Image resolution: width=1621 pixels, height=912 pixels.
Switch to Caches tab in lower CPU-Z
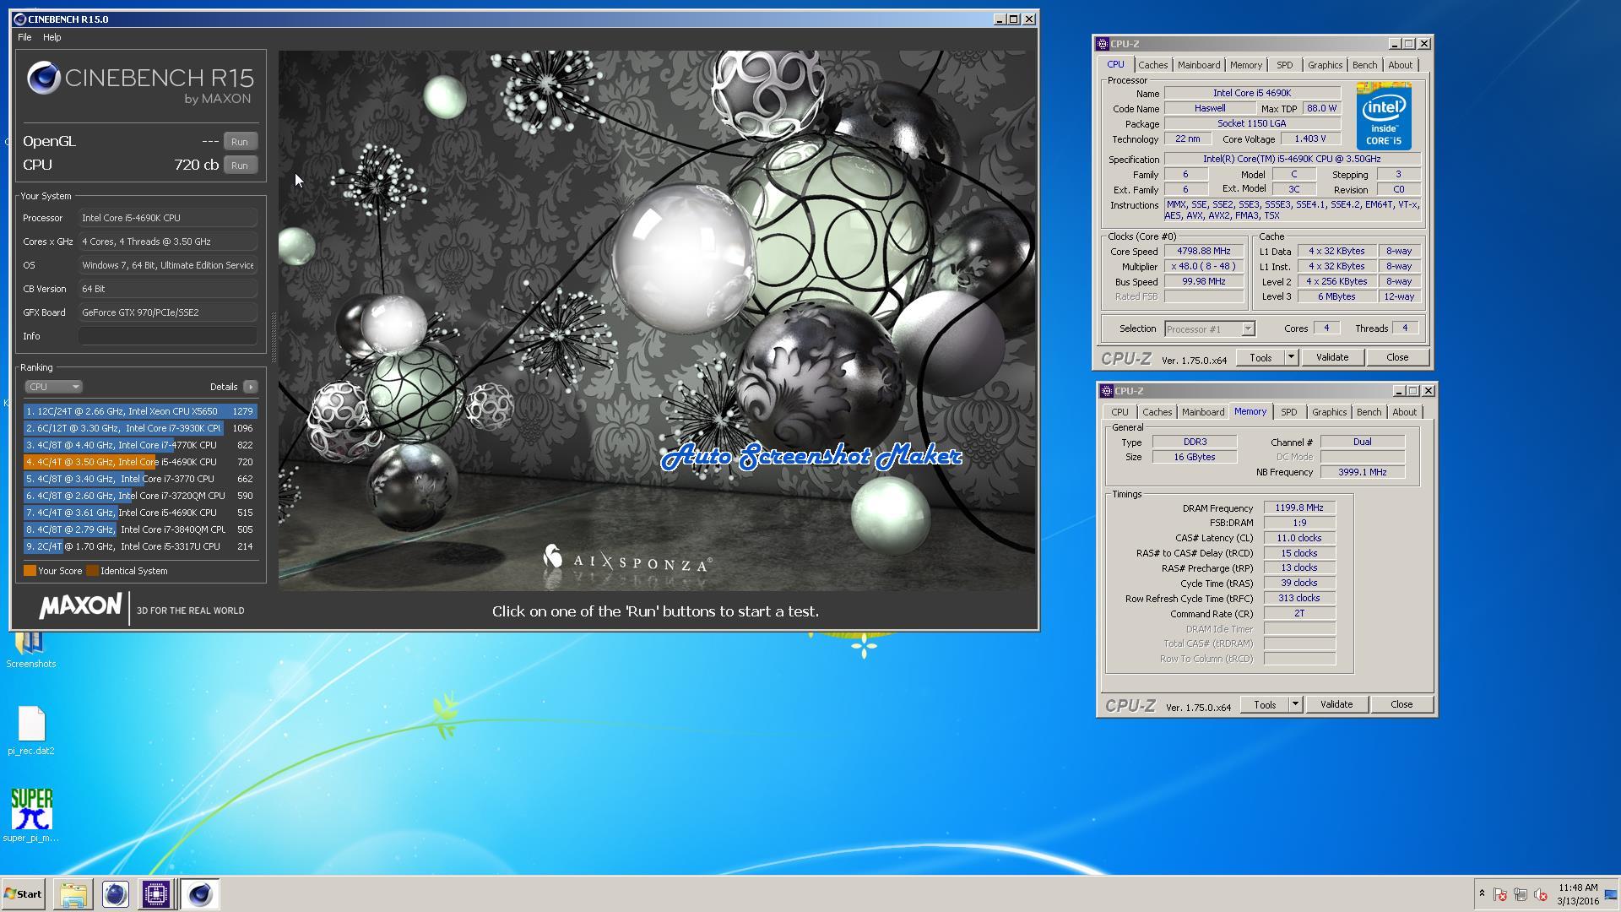tap(1157, 412)
